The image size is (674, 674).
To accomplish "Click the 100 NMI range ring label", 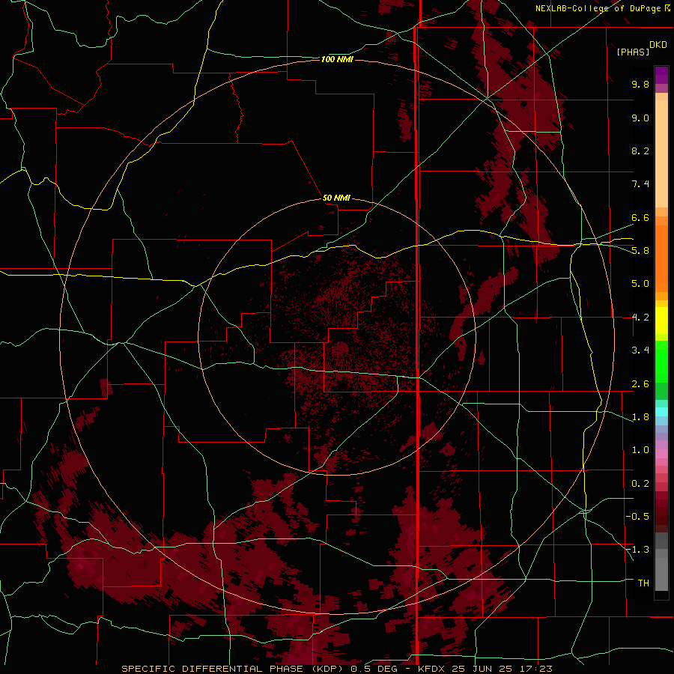I will [x=337, y=59].
